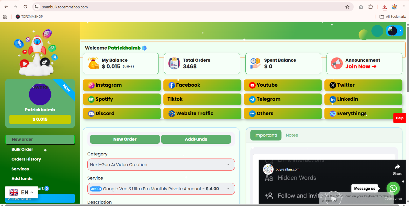409x206 pixels.
Task: Open the Discord category
Action: (x=122, y=113)
